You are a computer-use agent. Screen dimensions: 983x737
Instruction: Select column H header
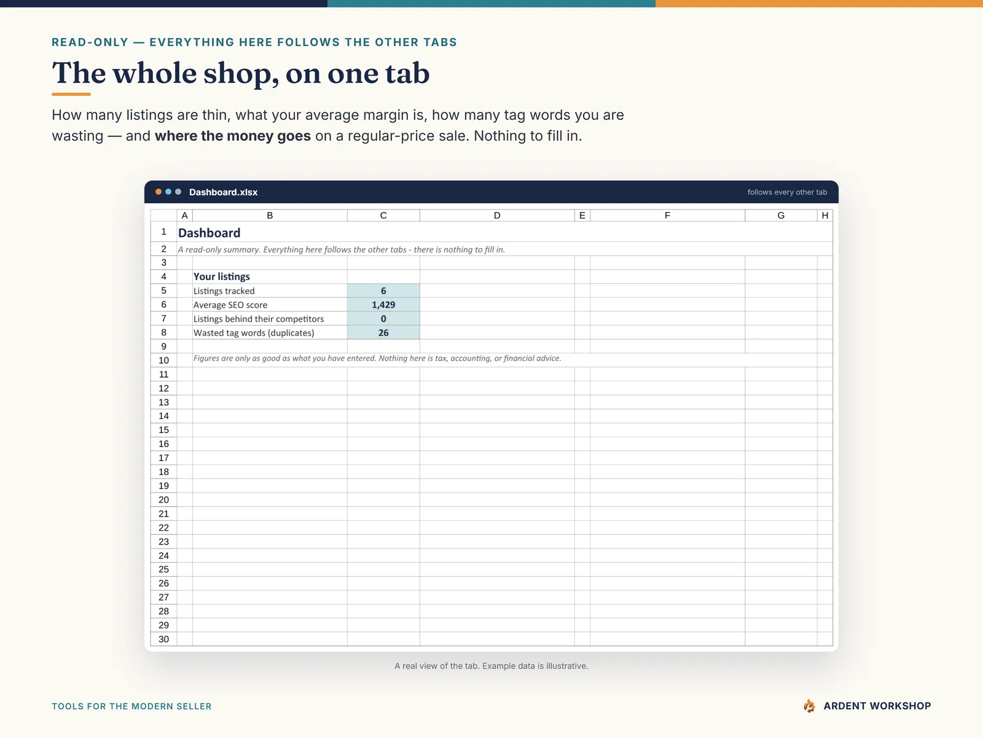coord(825,216)
